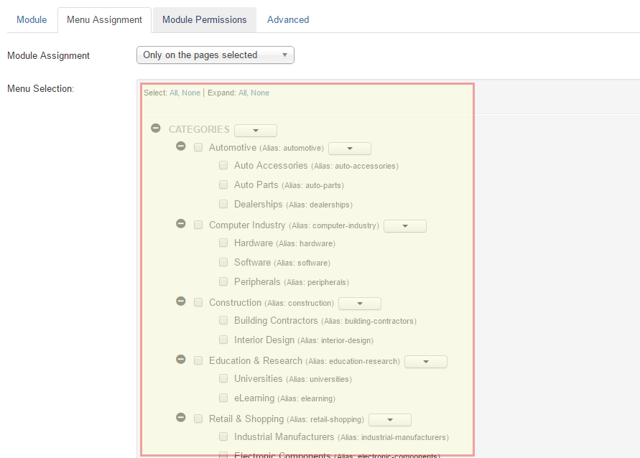Open the dropdown next to CATEGORIES

(x=256, y=131)
